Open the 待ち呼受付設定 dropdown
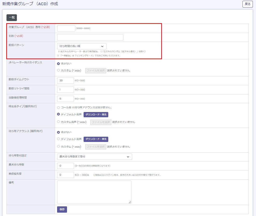 [95, 157]
